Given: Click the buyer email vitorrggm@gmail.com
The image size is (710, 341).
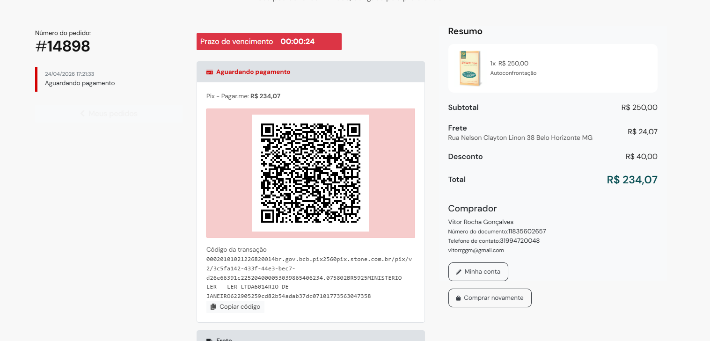Looking at the screenshot, I should coord(476,250).
